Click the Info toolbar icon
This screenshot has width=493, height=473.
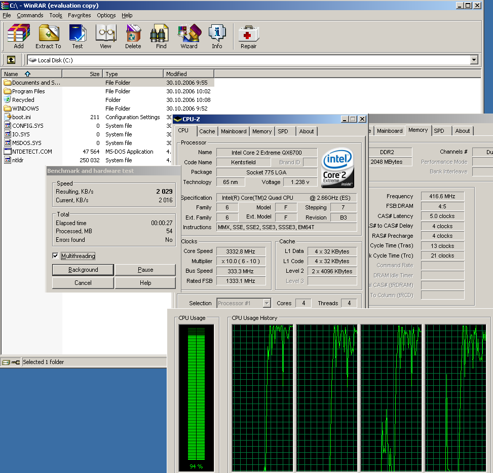coord(217,33)
